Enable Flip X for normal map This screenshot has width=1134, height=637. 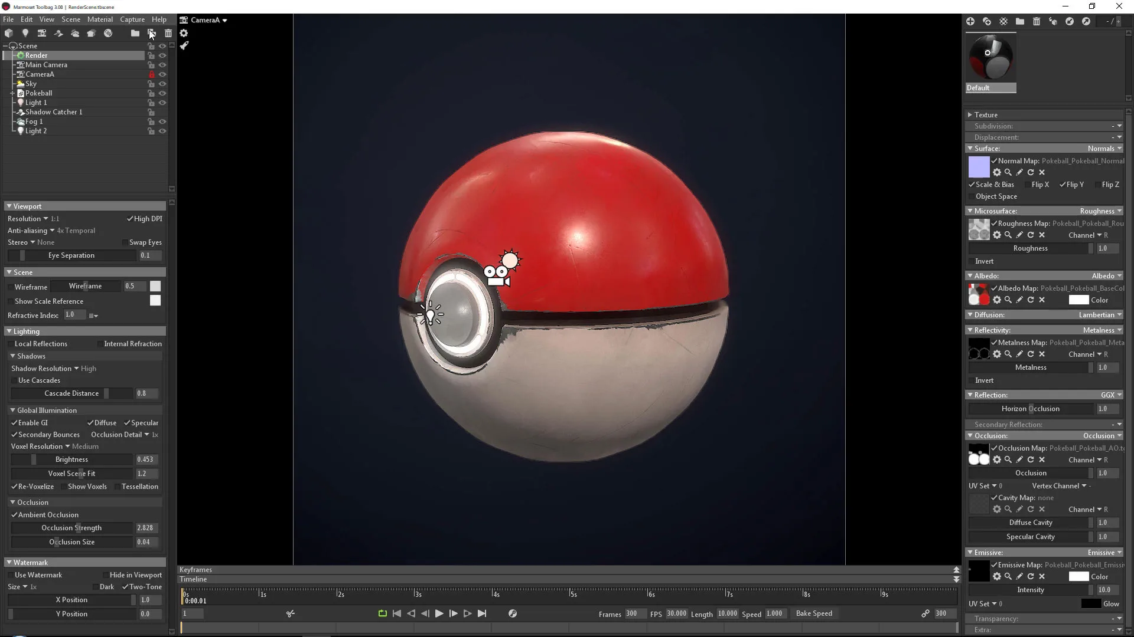click(1028, 185)
